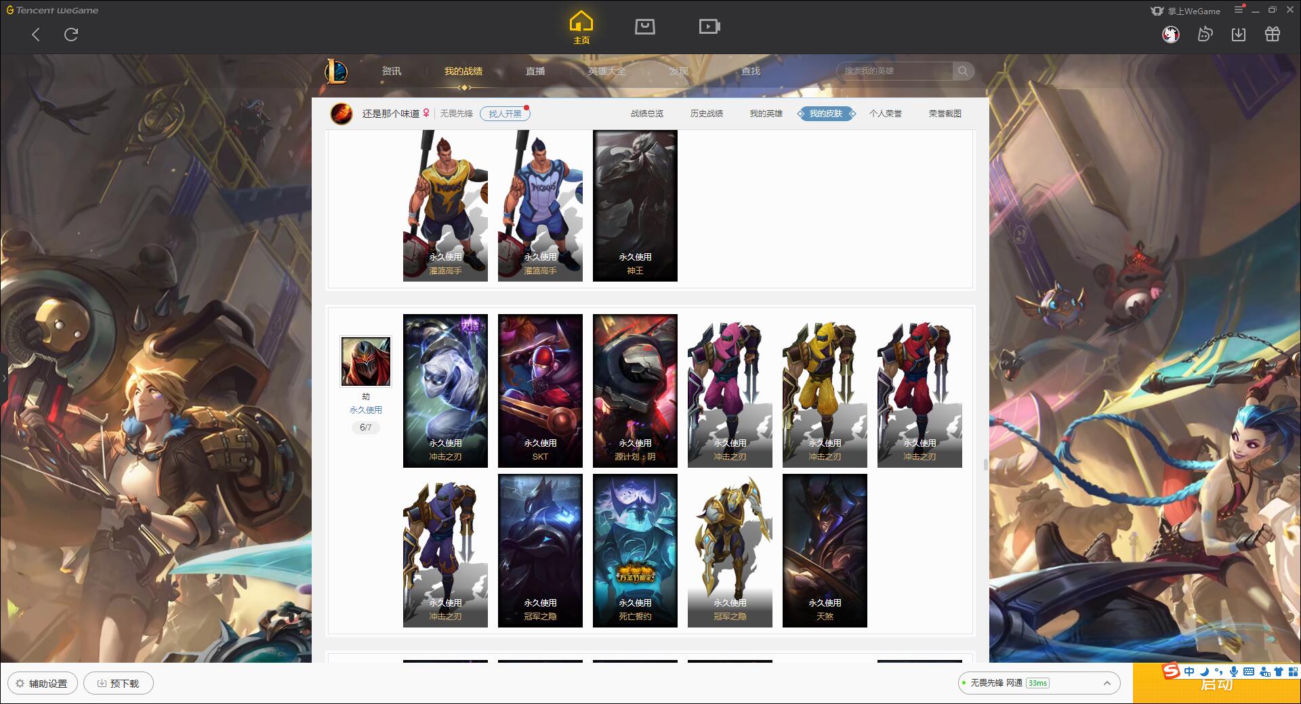The width and height of the screenshot is (1301, 704).
Task: Toggle Sogou moon half/full-width icon
Action: click(1204, 672)
